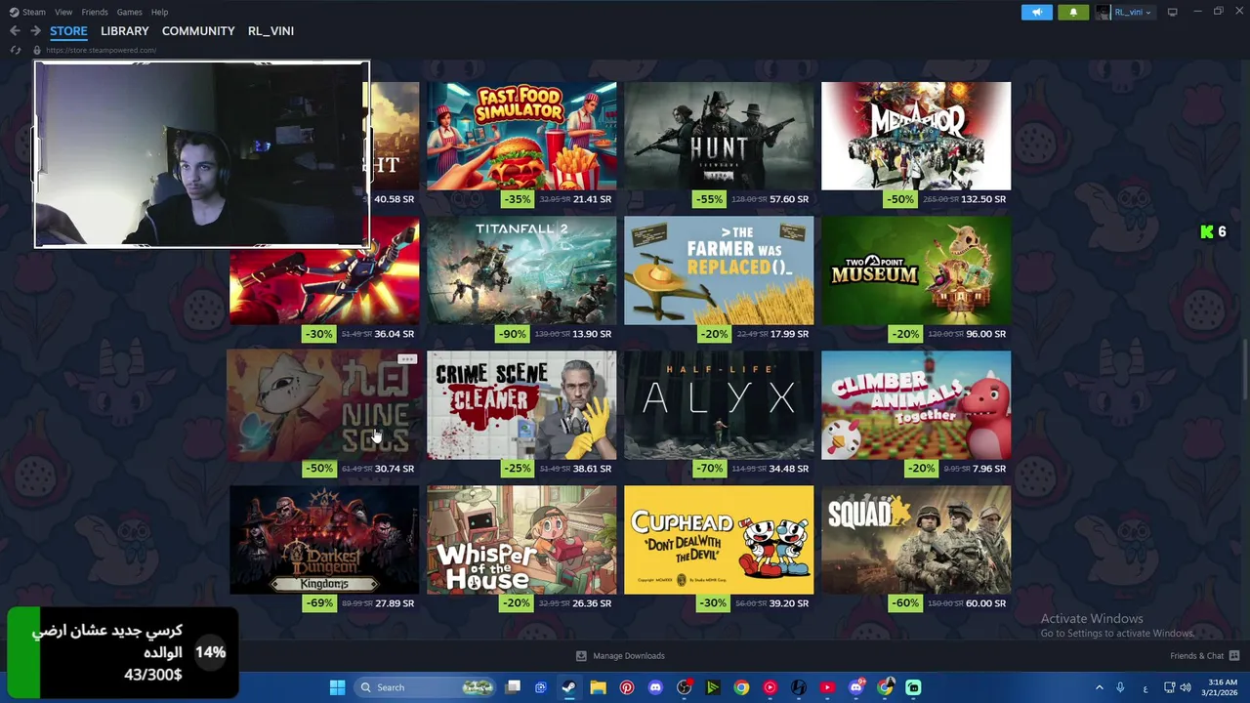Open the red YouTube taskbar icon

[x=827, y=687]
